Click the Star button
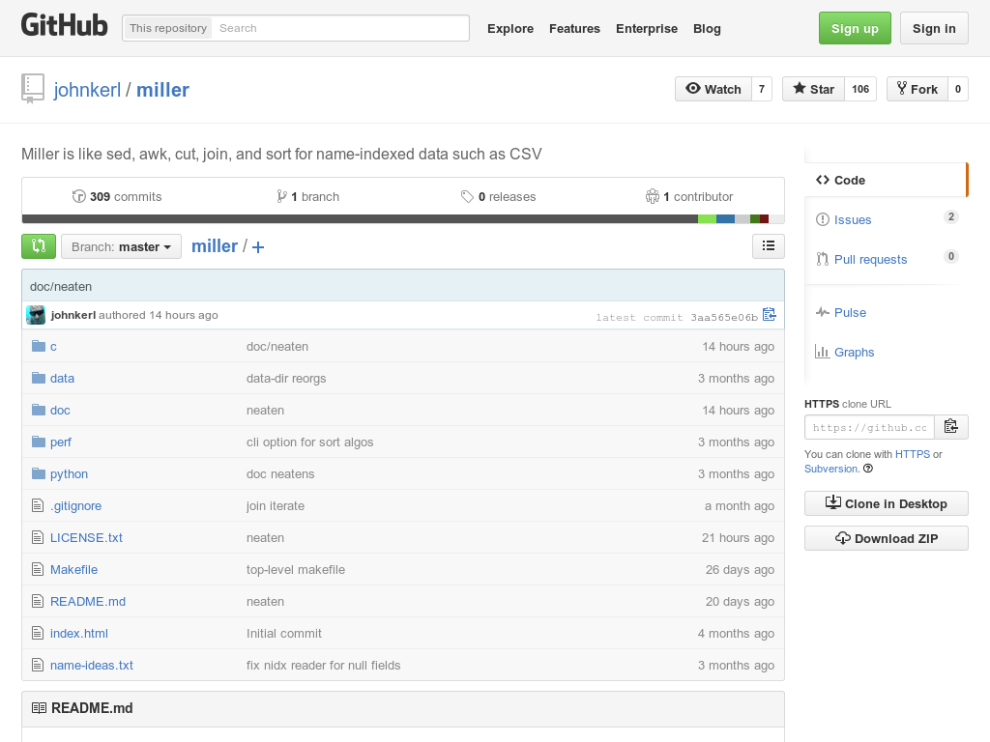Viewport: 990px width, 742px height. [x=813, y=89]
